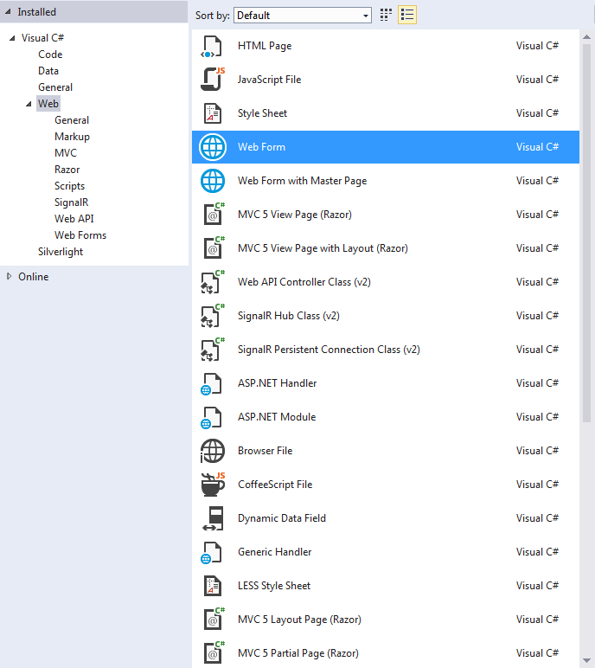Image resolution: width=595 pixels, height=668 pixels.
Task: Click the 'Style Sheet' template name
Action: point(262,113)
